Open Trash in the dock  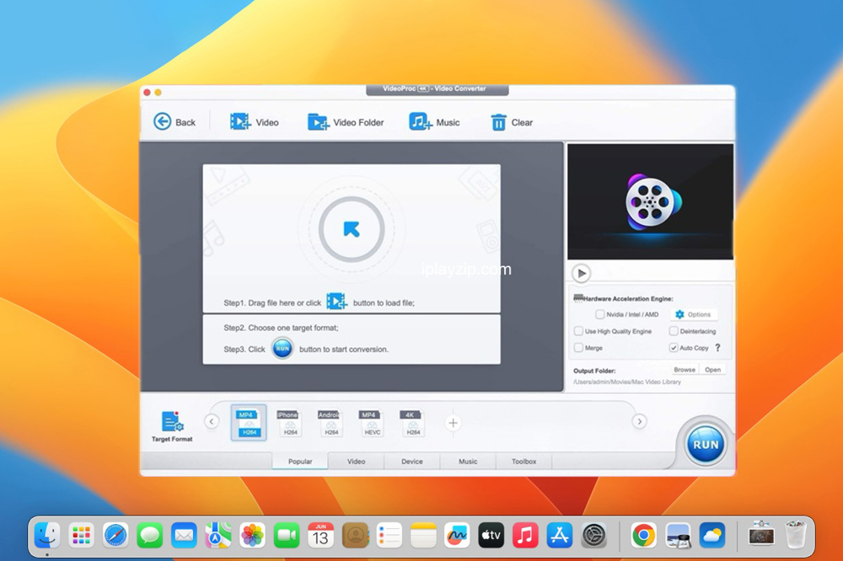pyautogui.click(x=796, y=534)
